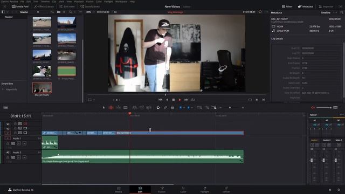Switch to the Color page tab

(x=183, y=190)
